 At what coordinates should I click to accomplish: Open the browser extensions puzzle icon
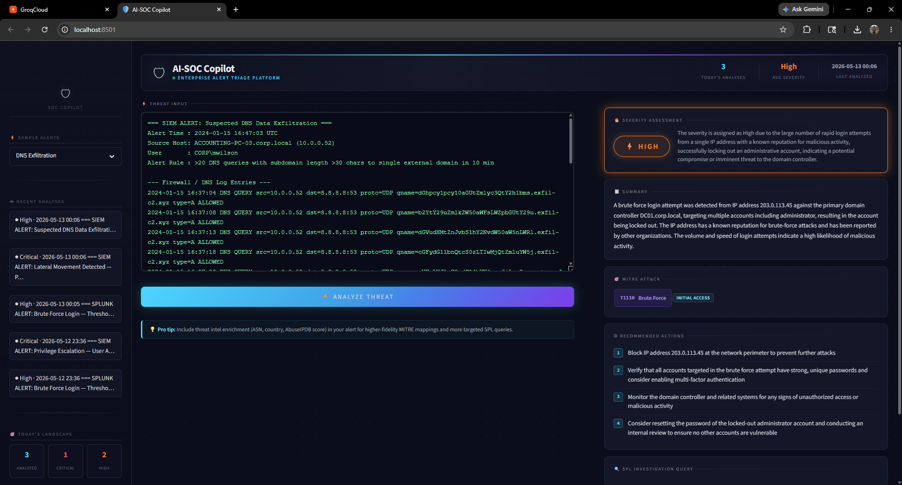(807, 30)
